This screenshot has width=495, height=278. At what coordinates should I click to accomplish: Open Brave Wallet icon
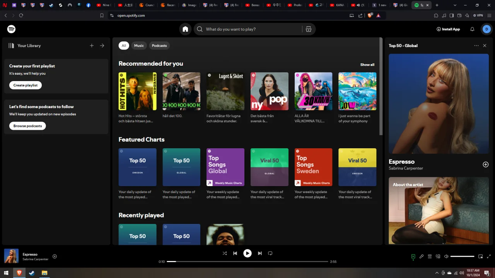coord(459,15)
